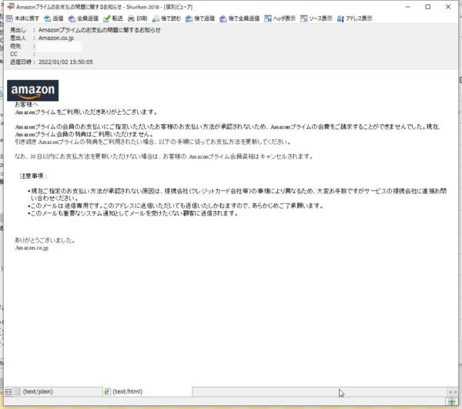Click the bullet starting このメールも重要なシステム通知

[x=133, y=213]
